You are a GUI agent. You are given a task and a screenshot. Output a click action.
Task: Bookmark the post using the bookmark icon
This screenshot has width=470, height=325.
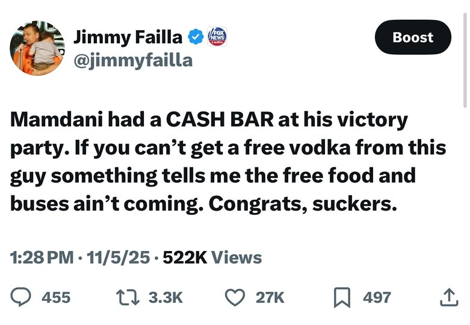pyautogui.click(x=341, y=297)
